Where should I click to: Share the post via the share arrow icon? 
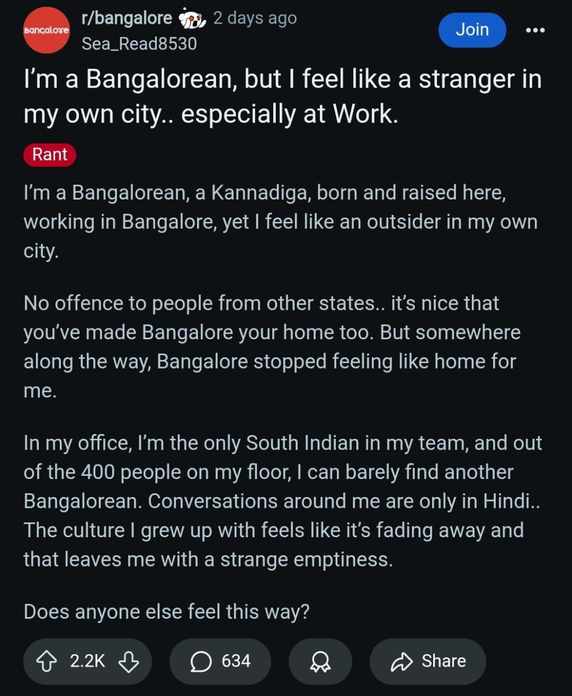(x=403, y=661)
